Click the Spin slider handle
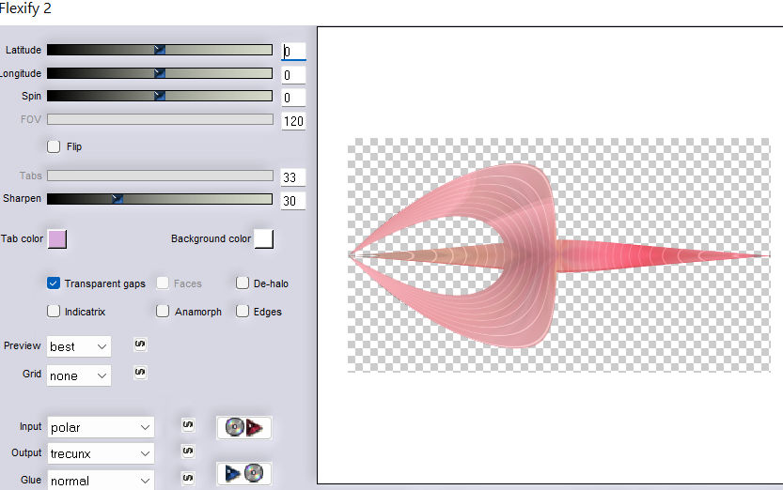 (x=159, y=96)
